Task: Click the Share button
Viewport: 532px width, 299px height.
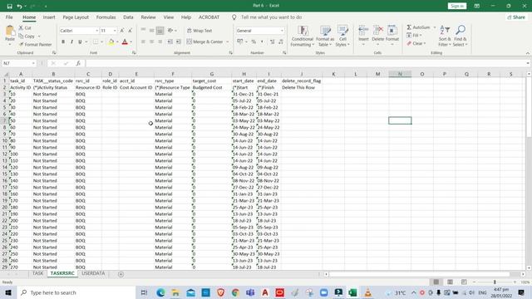Action: point(516,17)
